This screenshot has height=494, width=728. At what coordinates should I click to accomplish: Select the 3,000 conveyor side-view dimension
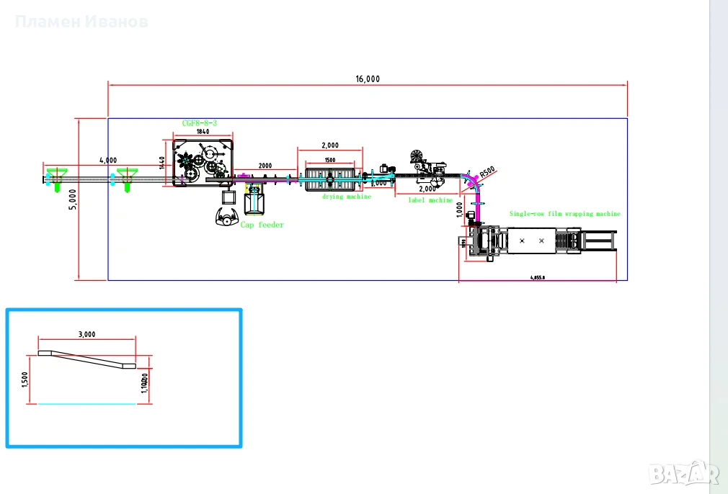(x=86, y=334)
